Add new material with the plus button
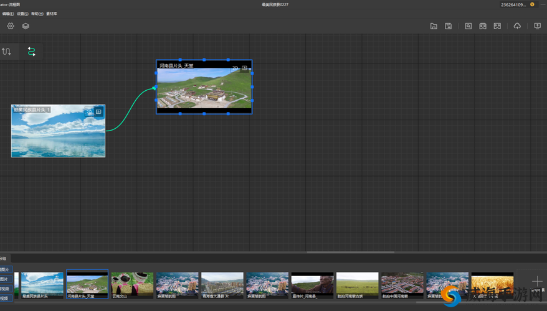547x311 pixels. (x=537, y=281)
